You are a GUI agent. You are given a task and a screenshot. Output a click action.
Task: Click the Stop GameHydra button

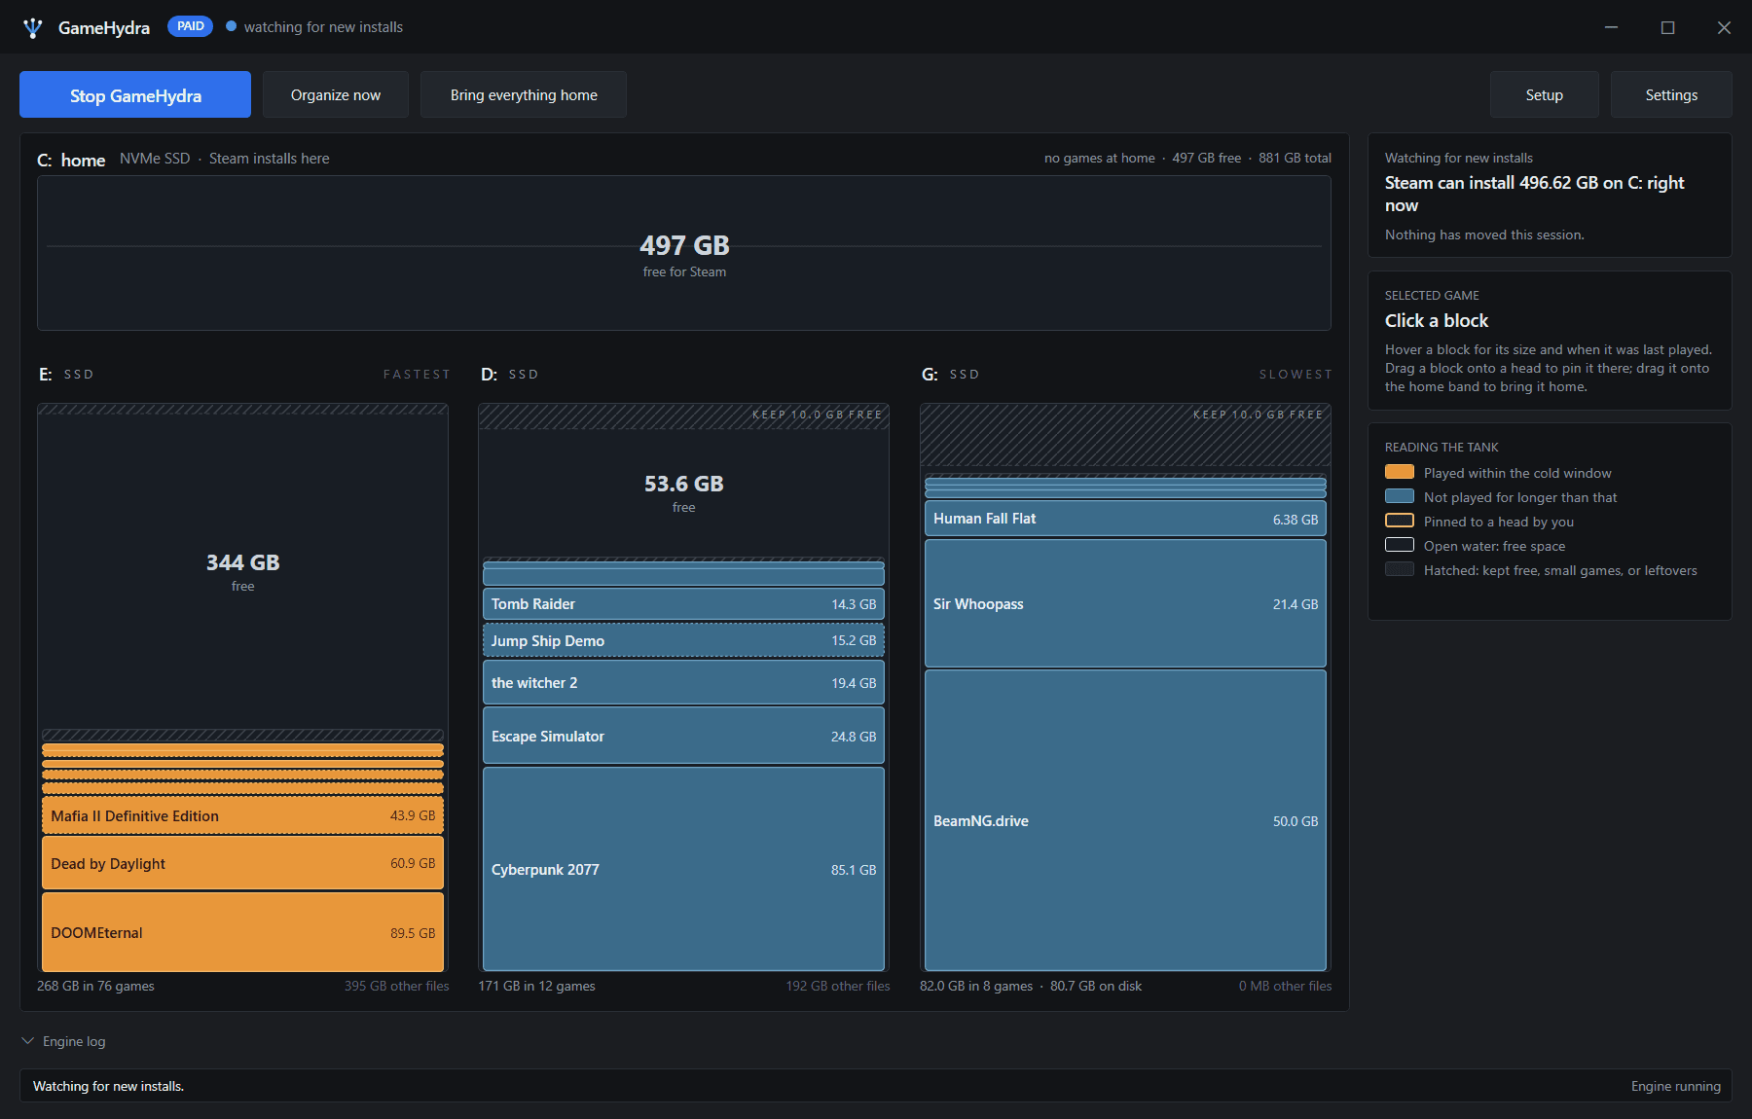point(135,95)
